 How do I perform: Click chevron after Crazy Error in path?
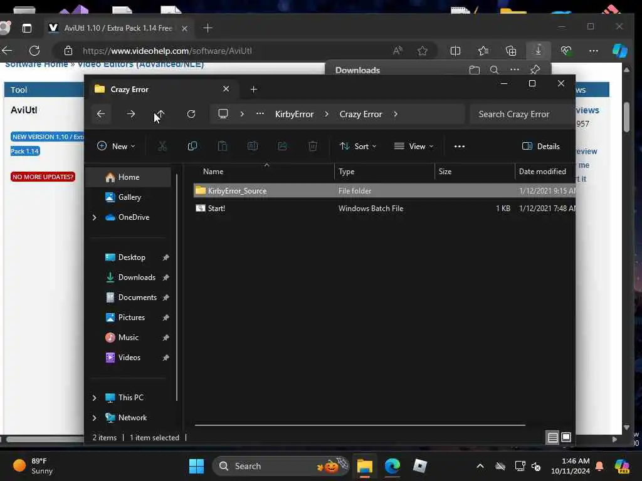pyautogui.click(x=396, y=114)
